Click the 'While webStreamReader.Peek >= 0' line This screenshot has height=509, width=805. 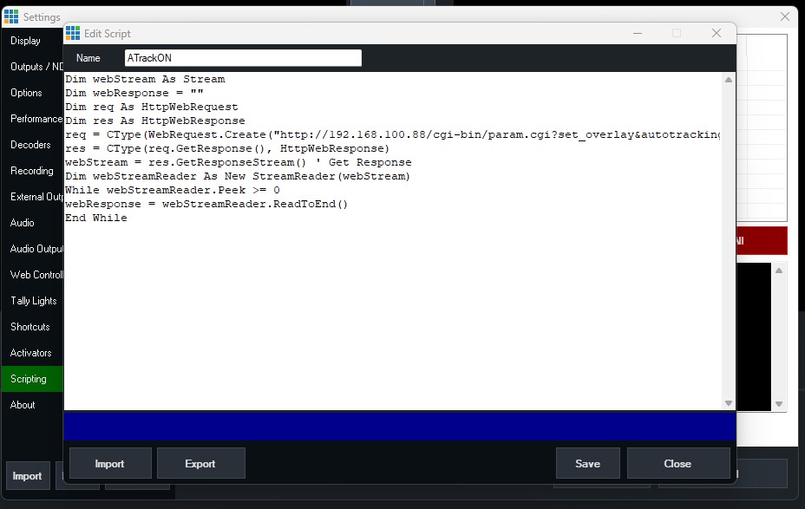click(x=173, y=190)
